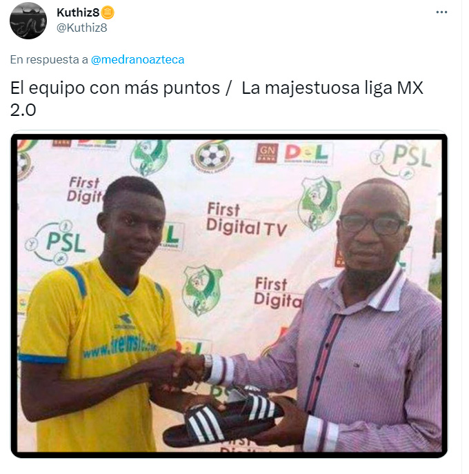Open the @Kuthiz8 handle link
This screenshot has width=469, height=474.
coord(82,28)
